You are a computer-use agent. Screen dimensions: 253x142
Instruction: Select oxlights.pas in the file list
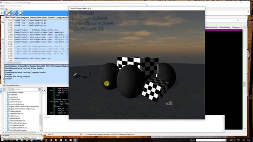(x=13, y=95)
